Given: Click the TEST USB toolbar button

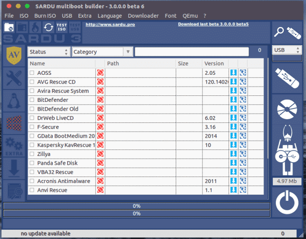Looking at the screenshot, I should point(75,28).
